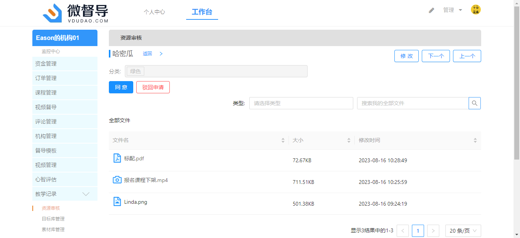This screenshot has width=520, height=238.
Task: Open the 20 条/页 page size dropdown
Action: point(463,231)
